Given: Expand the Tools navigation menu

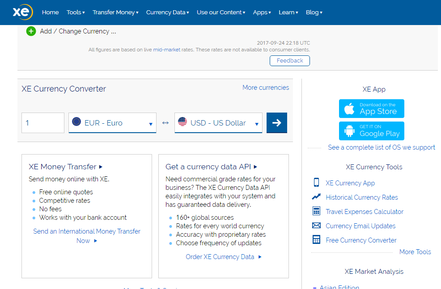Looking at the screenshot, I should (76, 13).
